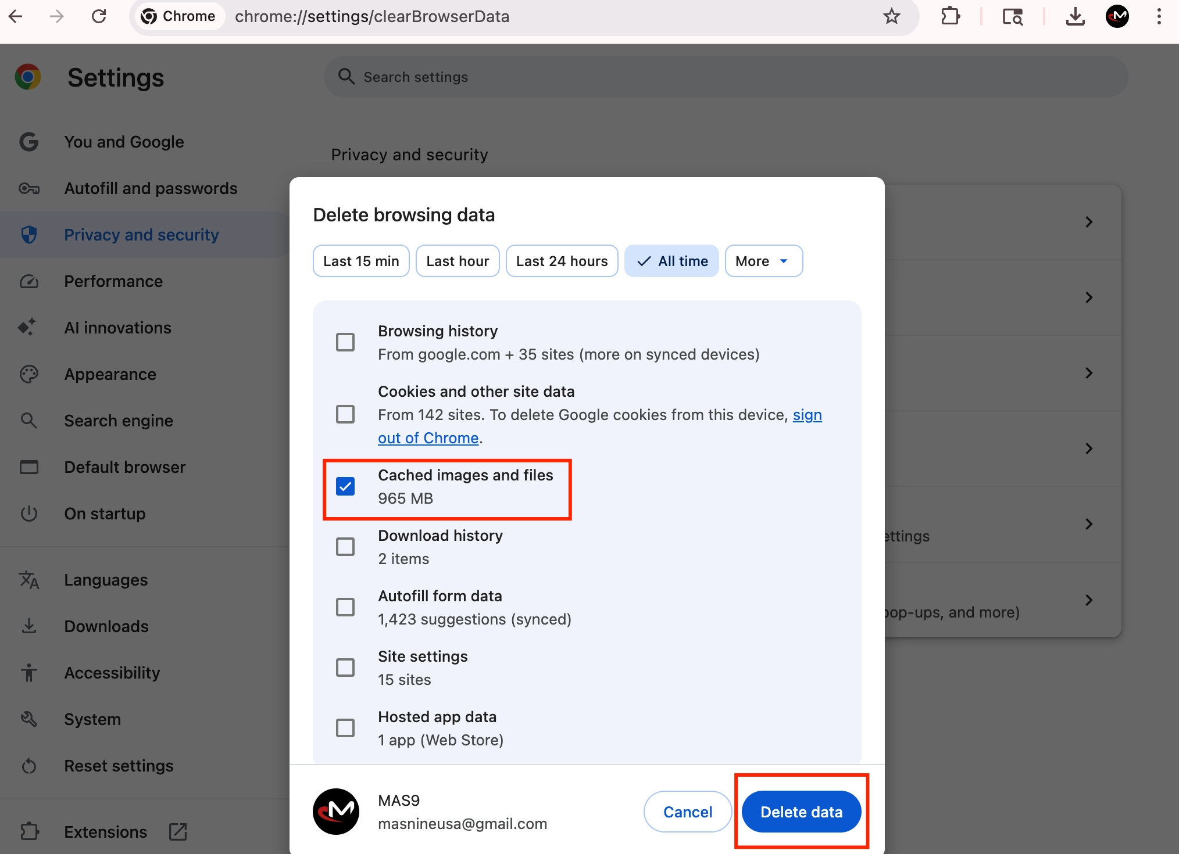This screenshot has width=1179, height=854.
Task: Switch to the Last hour time range
Action: tap(458, 261)
